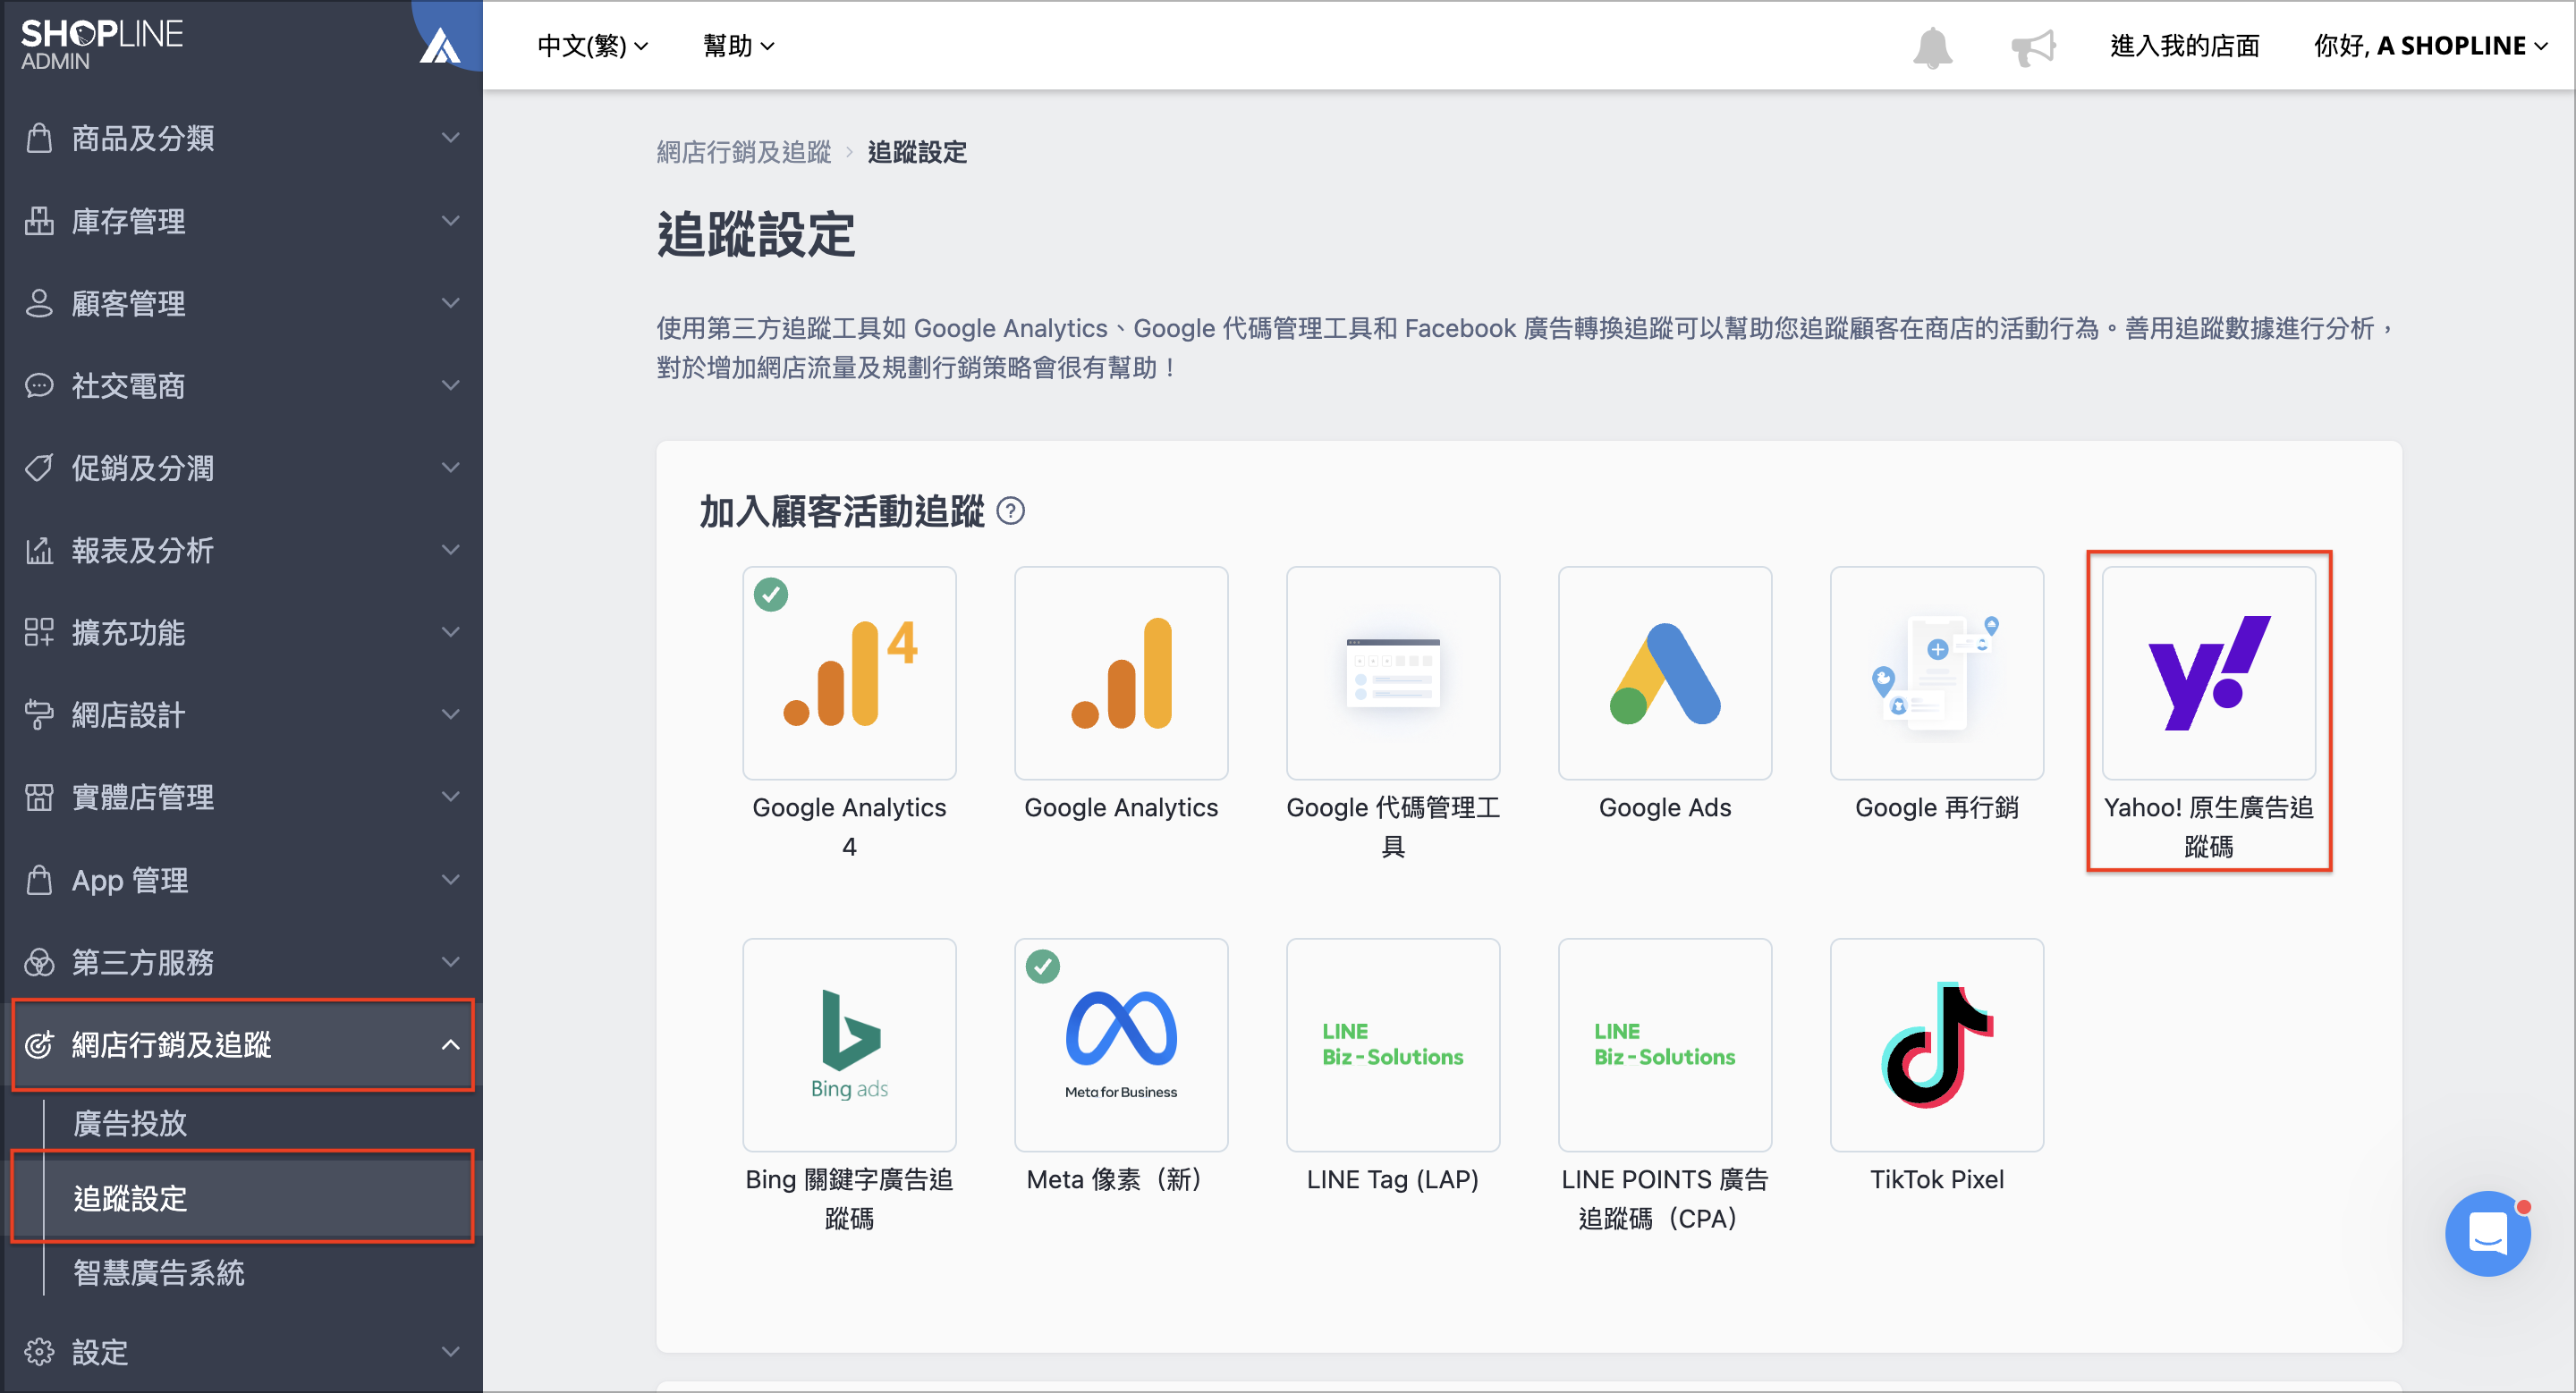Open the announcements megaphone icon
The image size is (2576, 1393).
coord(2033,47)
